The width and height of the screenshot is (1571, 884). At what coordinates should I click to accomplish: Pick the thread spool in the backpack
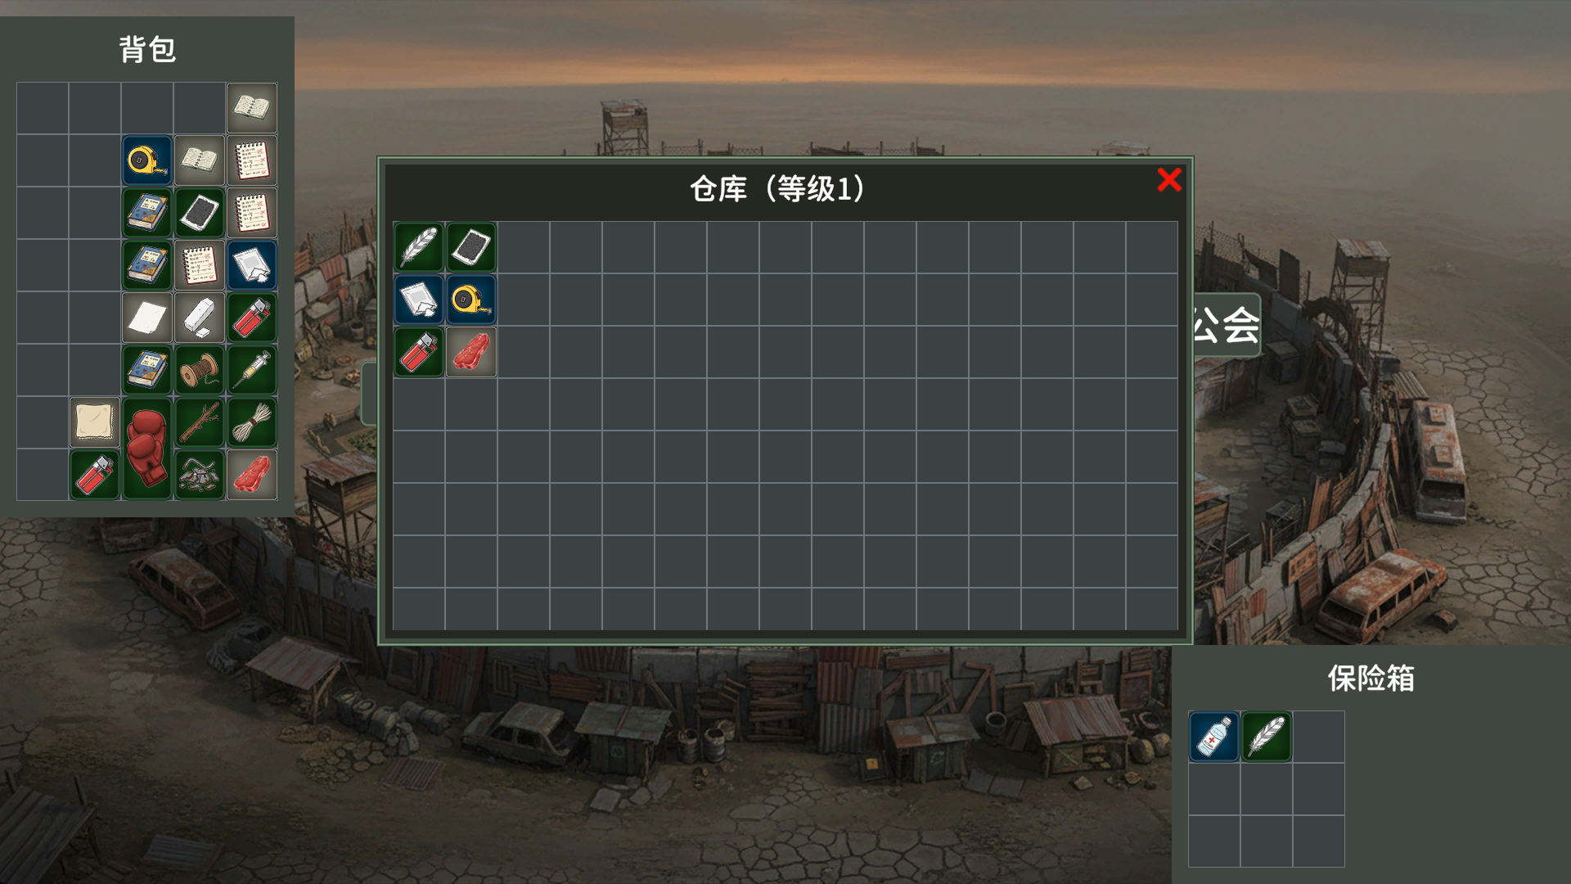[x=200, y=370]
